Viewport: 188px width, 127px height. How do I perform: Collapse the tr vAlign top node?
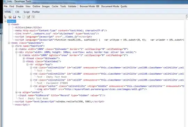[28, 65]
